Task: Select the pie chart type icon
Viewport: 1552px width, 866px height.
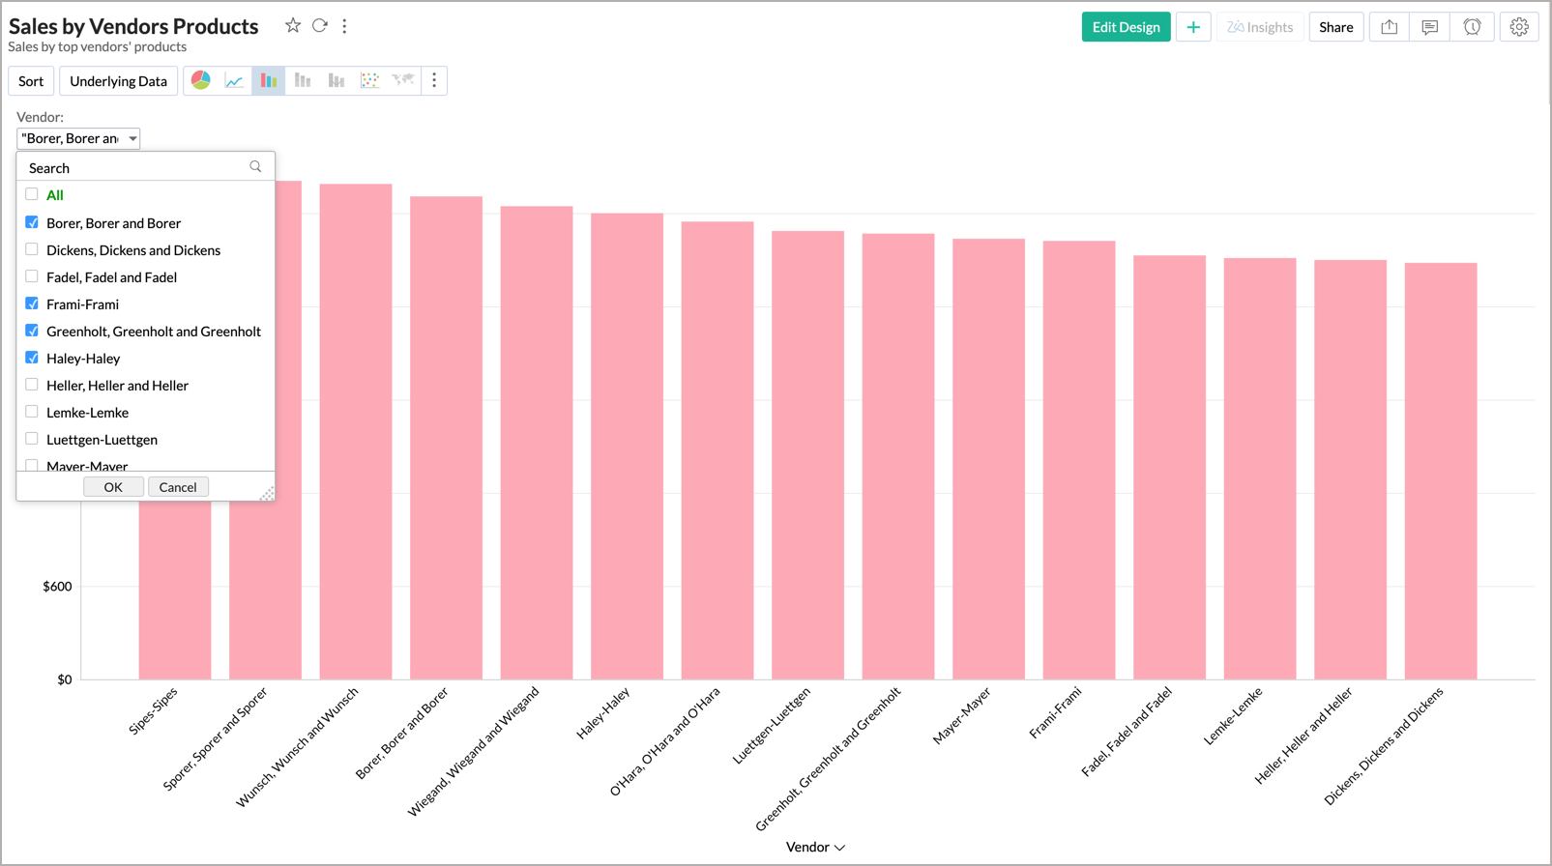Action: click(201, 81)
